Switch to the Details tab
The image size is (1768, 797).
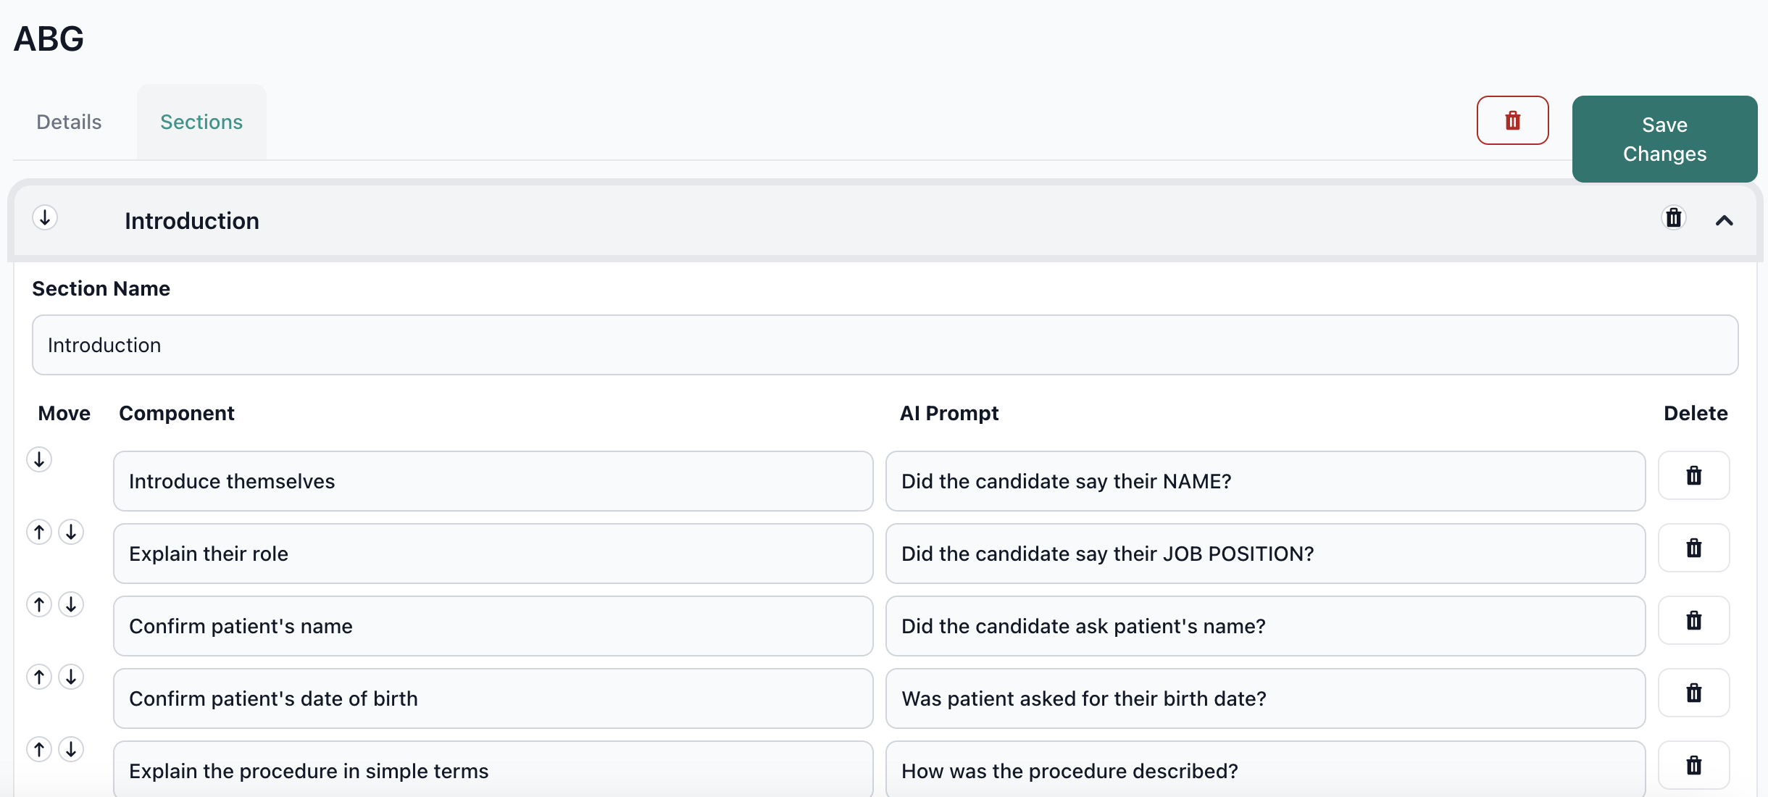tap(69, 122)
